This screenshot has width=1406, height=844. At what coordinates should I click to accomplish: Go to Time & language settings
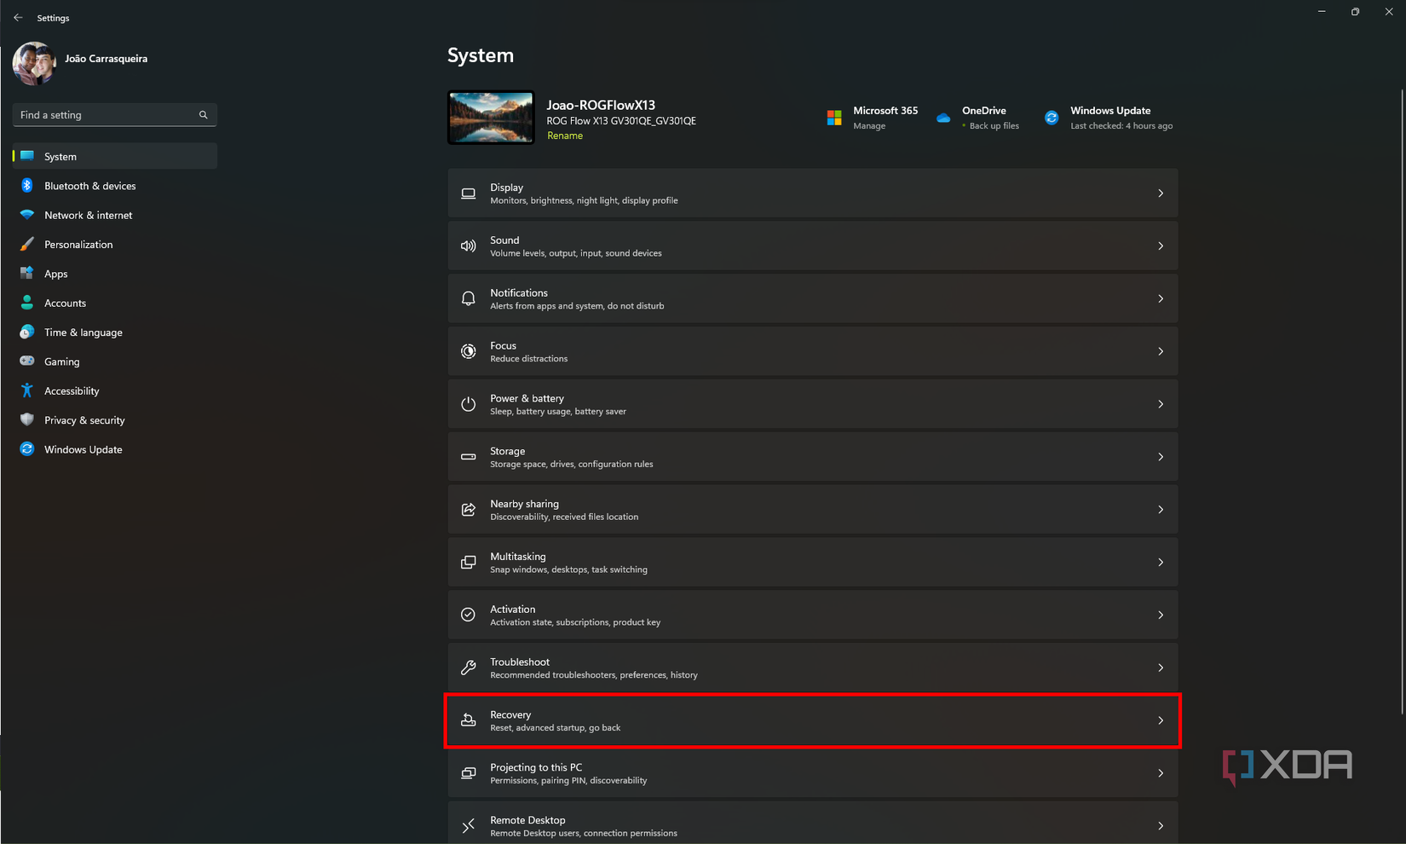(83, 332)
